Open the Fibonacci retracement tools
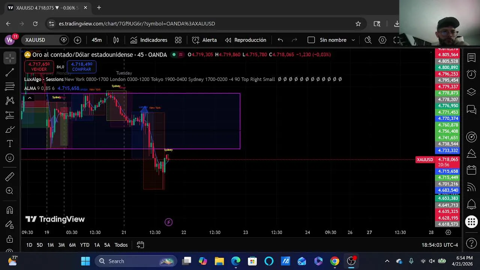 [x=10, y=87]
